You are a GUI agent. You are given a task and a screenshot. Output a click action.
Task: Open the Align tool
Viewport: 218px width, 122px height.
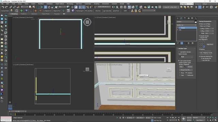pos(117,7)
